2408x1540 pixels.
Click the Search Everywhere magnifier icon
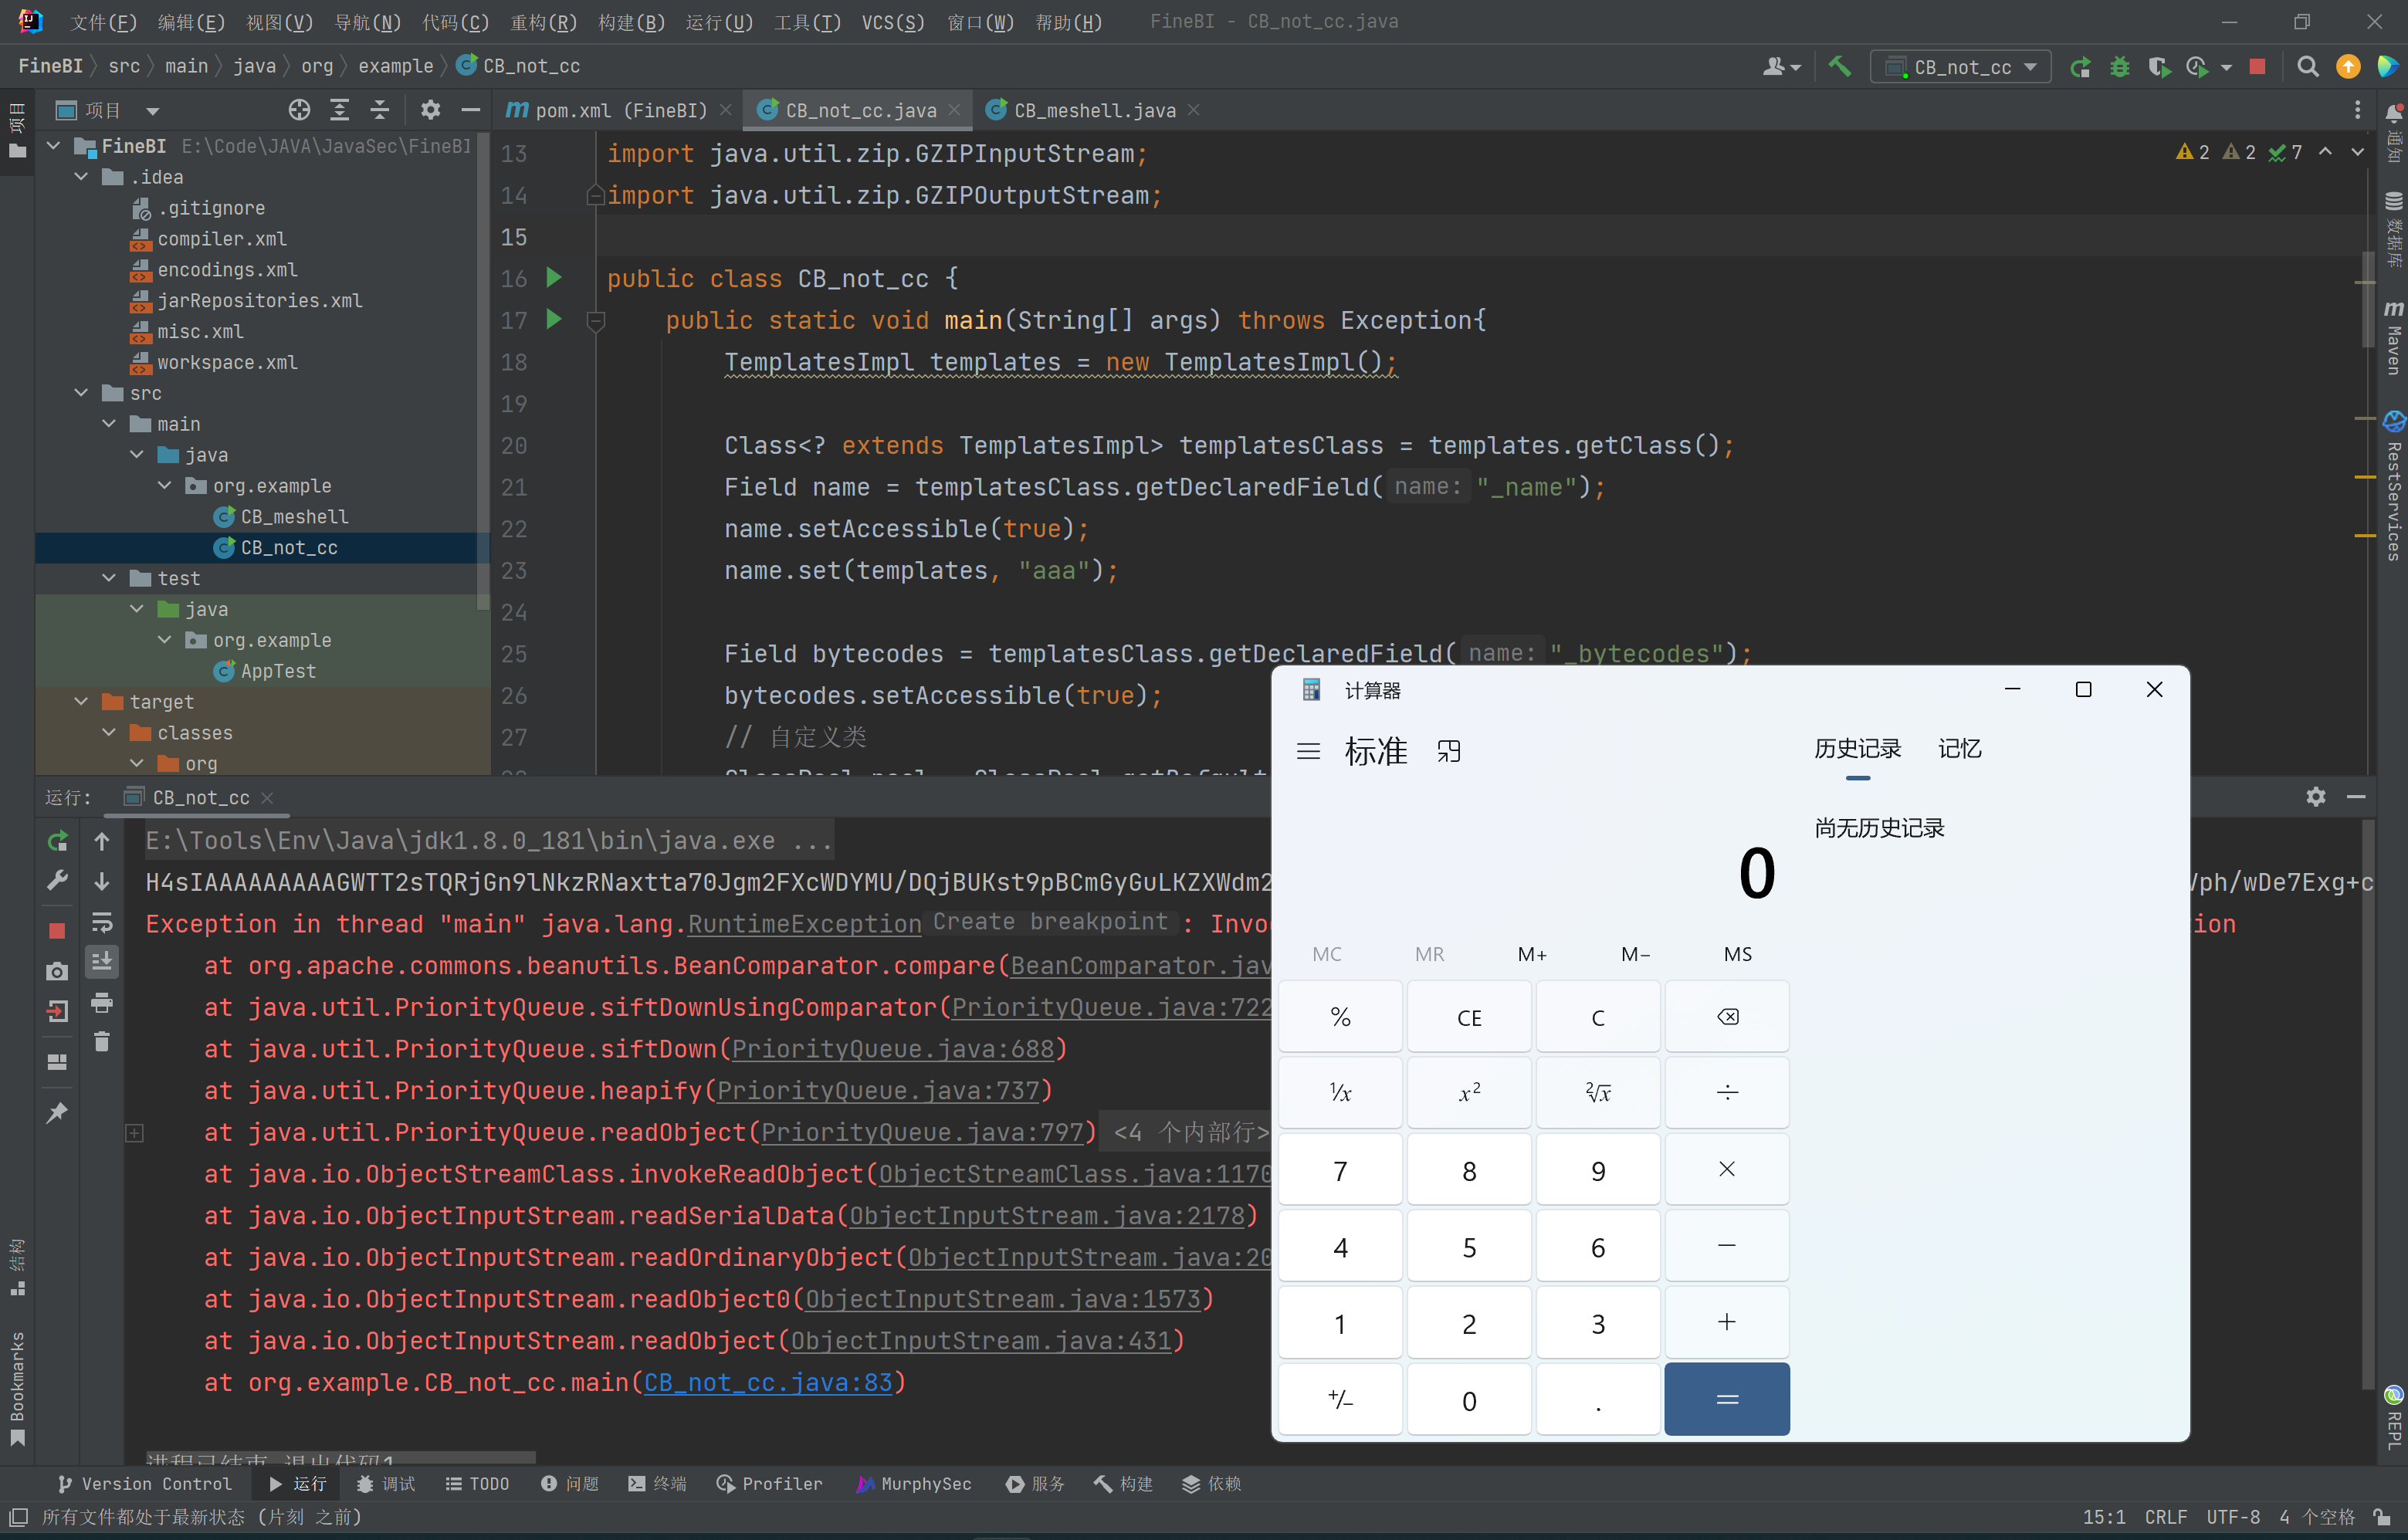tap(2307, 66)
